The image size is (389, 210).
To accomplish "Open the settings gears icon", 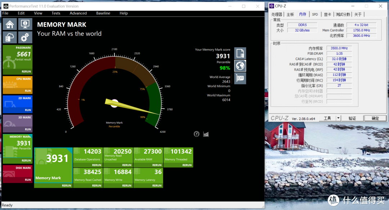I will coord(25,38).
